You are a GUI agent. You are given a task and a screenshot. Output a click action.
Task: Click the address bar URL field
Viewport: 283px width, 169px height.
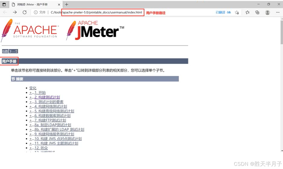[96, 12]
